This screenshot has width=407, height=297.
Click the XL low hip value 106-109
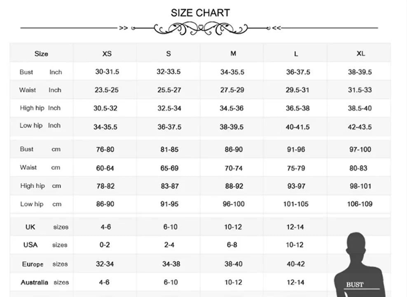(x=360, y=204)
